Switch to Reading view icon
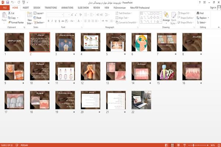 [x=178, y=145]
